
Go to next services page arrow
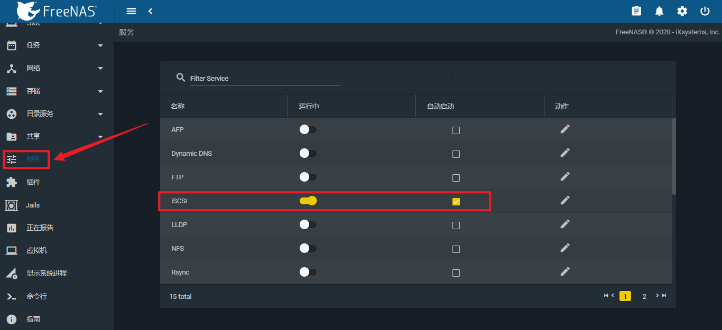point(658,296)
